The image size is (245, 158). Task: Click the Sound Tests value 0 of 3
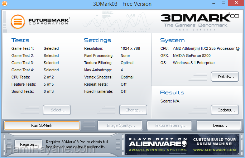[49, 91]
